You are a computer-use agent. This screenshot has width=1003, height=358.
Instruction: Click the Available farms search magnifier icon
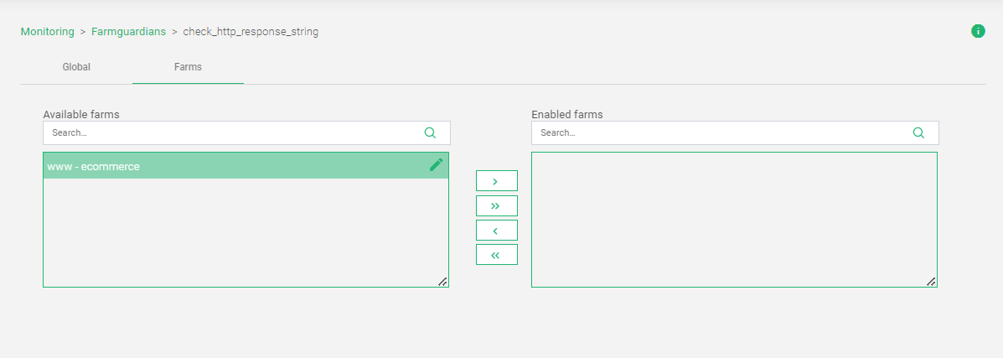tap(430, 132)
